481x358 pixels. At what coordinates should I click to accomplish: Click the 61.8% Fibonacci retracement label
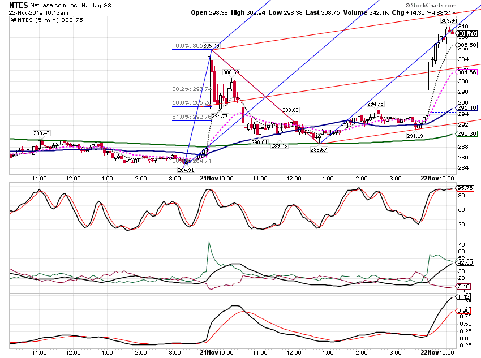click(192, 117)
